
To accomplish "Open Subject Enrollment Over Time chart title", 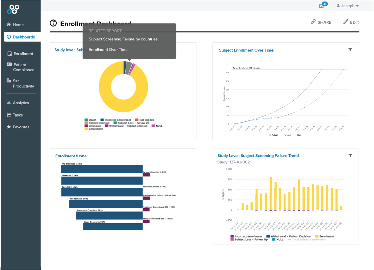I will [246, 50].
